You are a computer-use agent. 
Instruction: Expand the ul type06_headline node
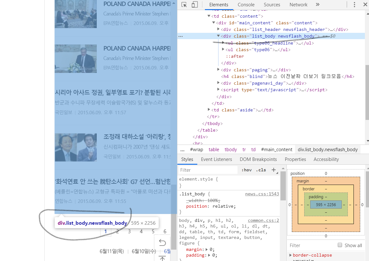pos(223,43)
